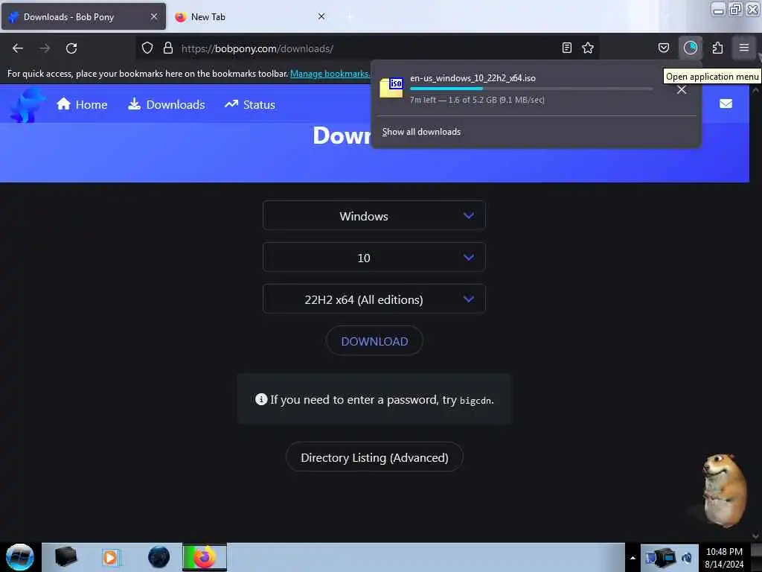The width and height of the screenshot is (762, 572).
Task: Click the volume speaker tray icon
Action: (687, 558)
